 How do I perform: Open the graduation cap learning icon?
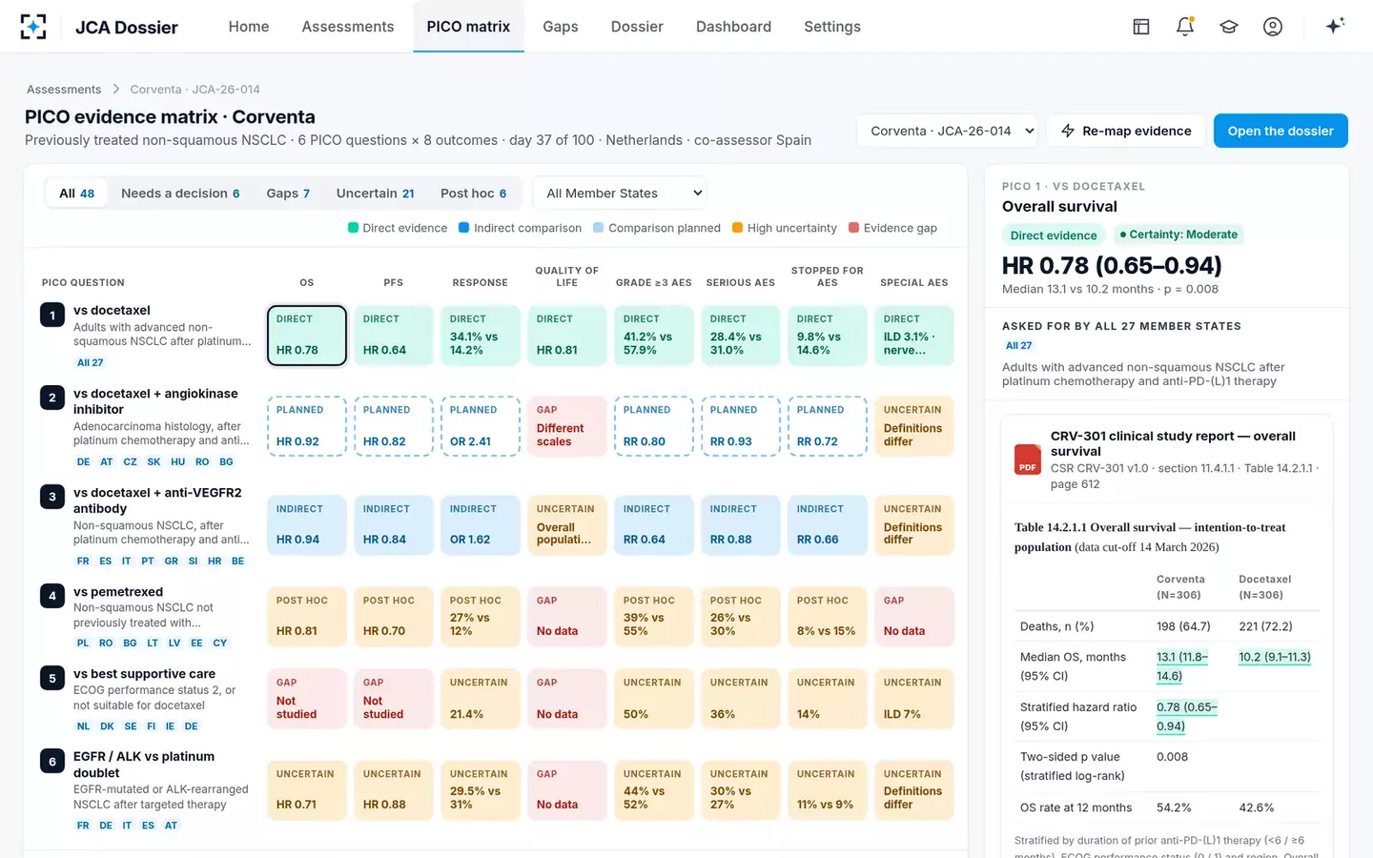[x=1229, y=27]
